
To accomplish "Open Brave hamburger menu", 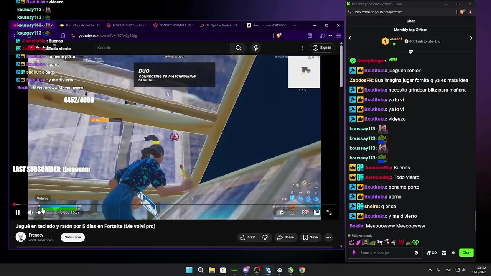I will [338, 36].
